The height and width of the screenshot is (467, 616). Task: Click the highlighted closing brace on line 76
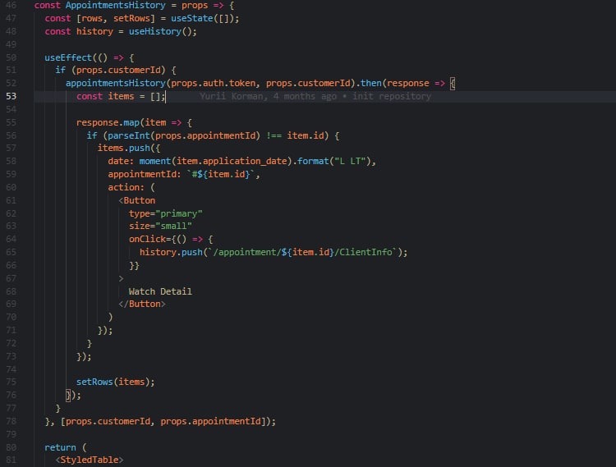(68, 395)
